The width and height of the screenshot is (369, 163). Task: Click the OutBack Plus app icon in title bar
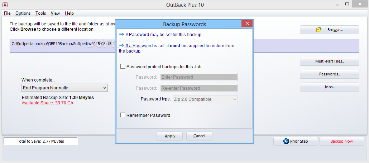click(5, 5)
